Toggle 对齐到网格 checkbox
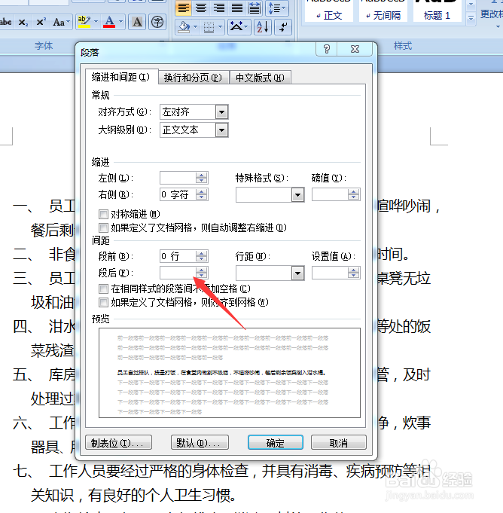The image size is (503, 513). coord(103,302)
